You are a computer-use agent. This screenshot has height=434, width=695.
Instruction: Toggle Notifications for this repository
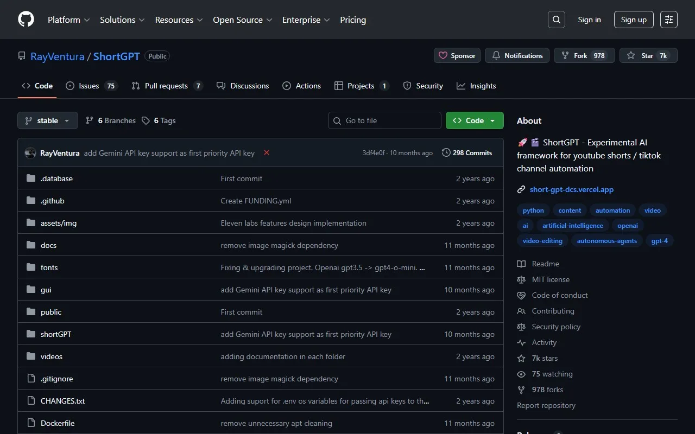(x=517, y=56)
